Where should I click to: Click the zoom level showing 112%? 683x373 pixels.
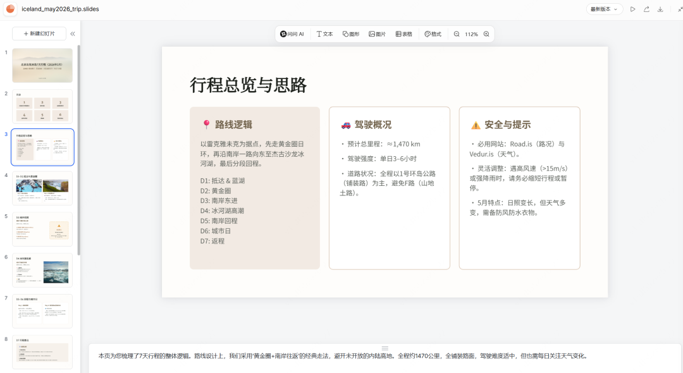click(471, 34)
